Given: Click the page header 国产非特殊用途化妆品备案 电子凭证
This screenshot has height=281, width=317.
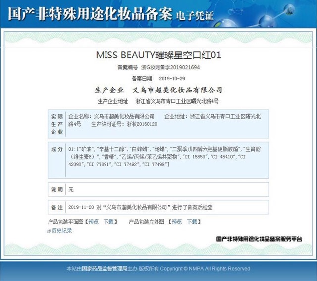Looking at the screenshot, I should pyautogui.click(x=111, y=14).
